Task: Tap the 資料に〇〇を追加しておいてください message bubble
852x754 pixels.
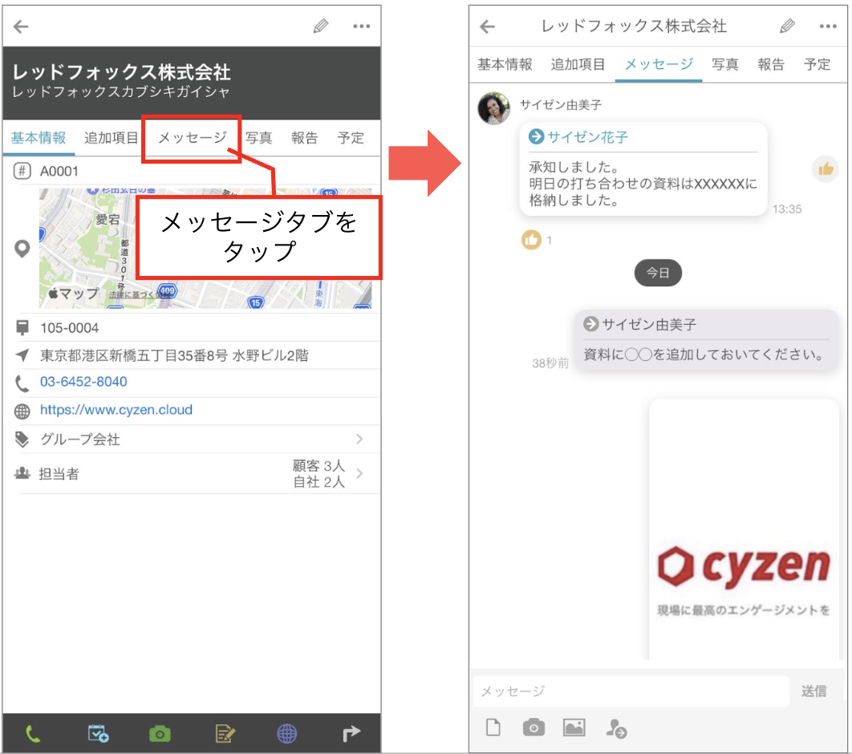Action: (706, 341)
